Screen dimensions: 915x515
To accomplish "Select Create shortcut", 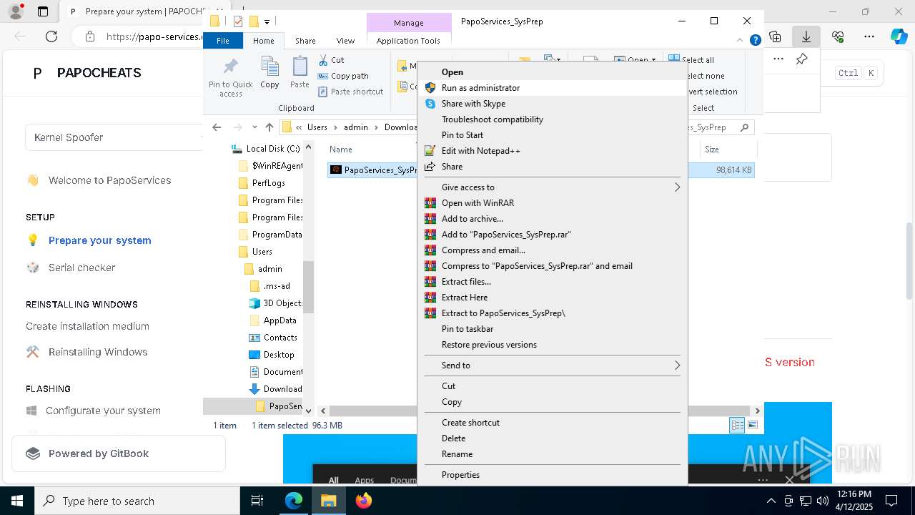I will point(552,422).
